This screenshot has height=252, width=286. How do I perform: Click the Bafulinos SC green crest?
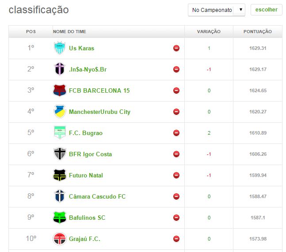[59, 218]
